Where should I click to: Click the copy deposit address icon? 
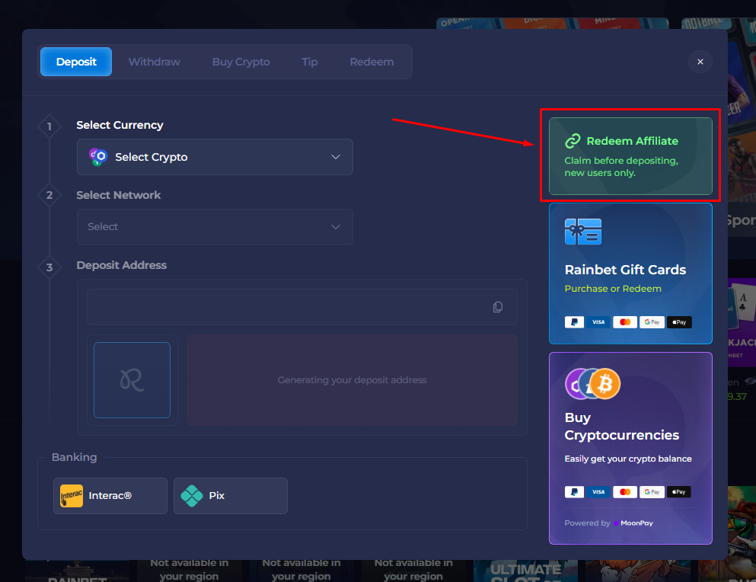(498, 307)
